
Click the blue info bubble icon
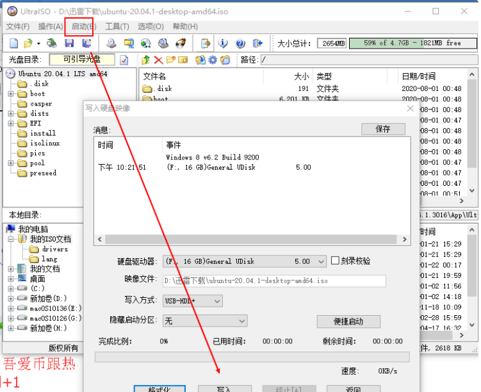click(223, 44)
